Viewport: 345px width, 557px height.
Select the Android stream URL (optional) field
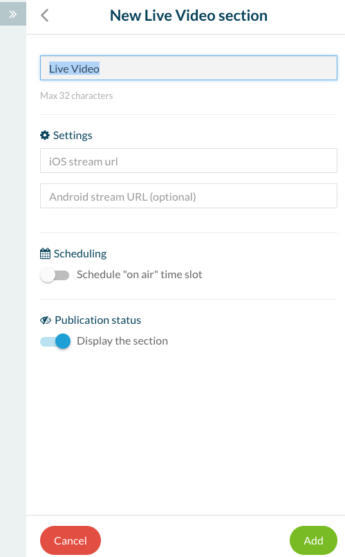(189, 196)
